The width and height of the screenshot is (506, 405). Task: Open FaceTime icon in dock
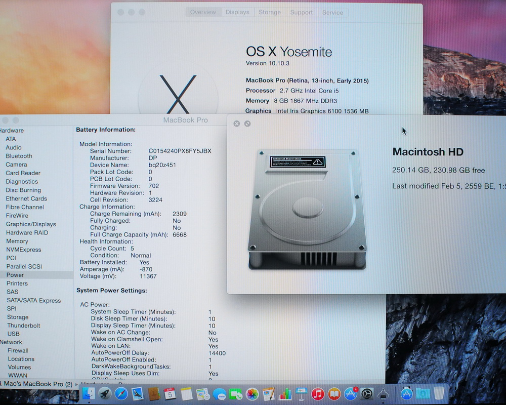236,394
